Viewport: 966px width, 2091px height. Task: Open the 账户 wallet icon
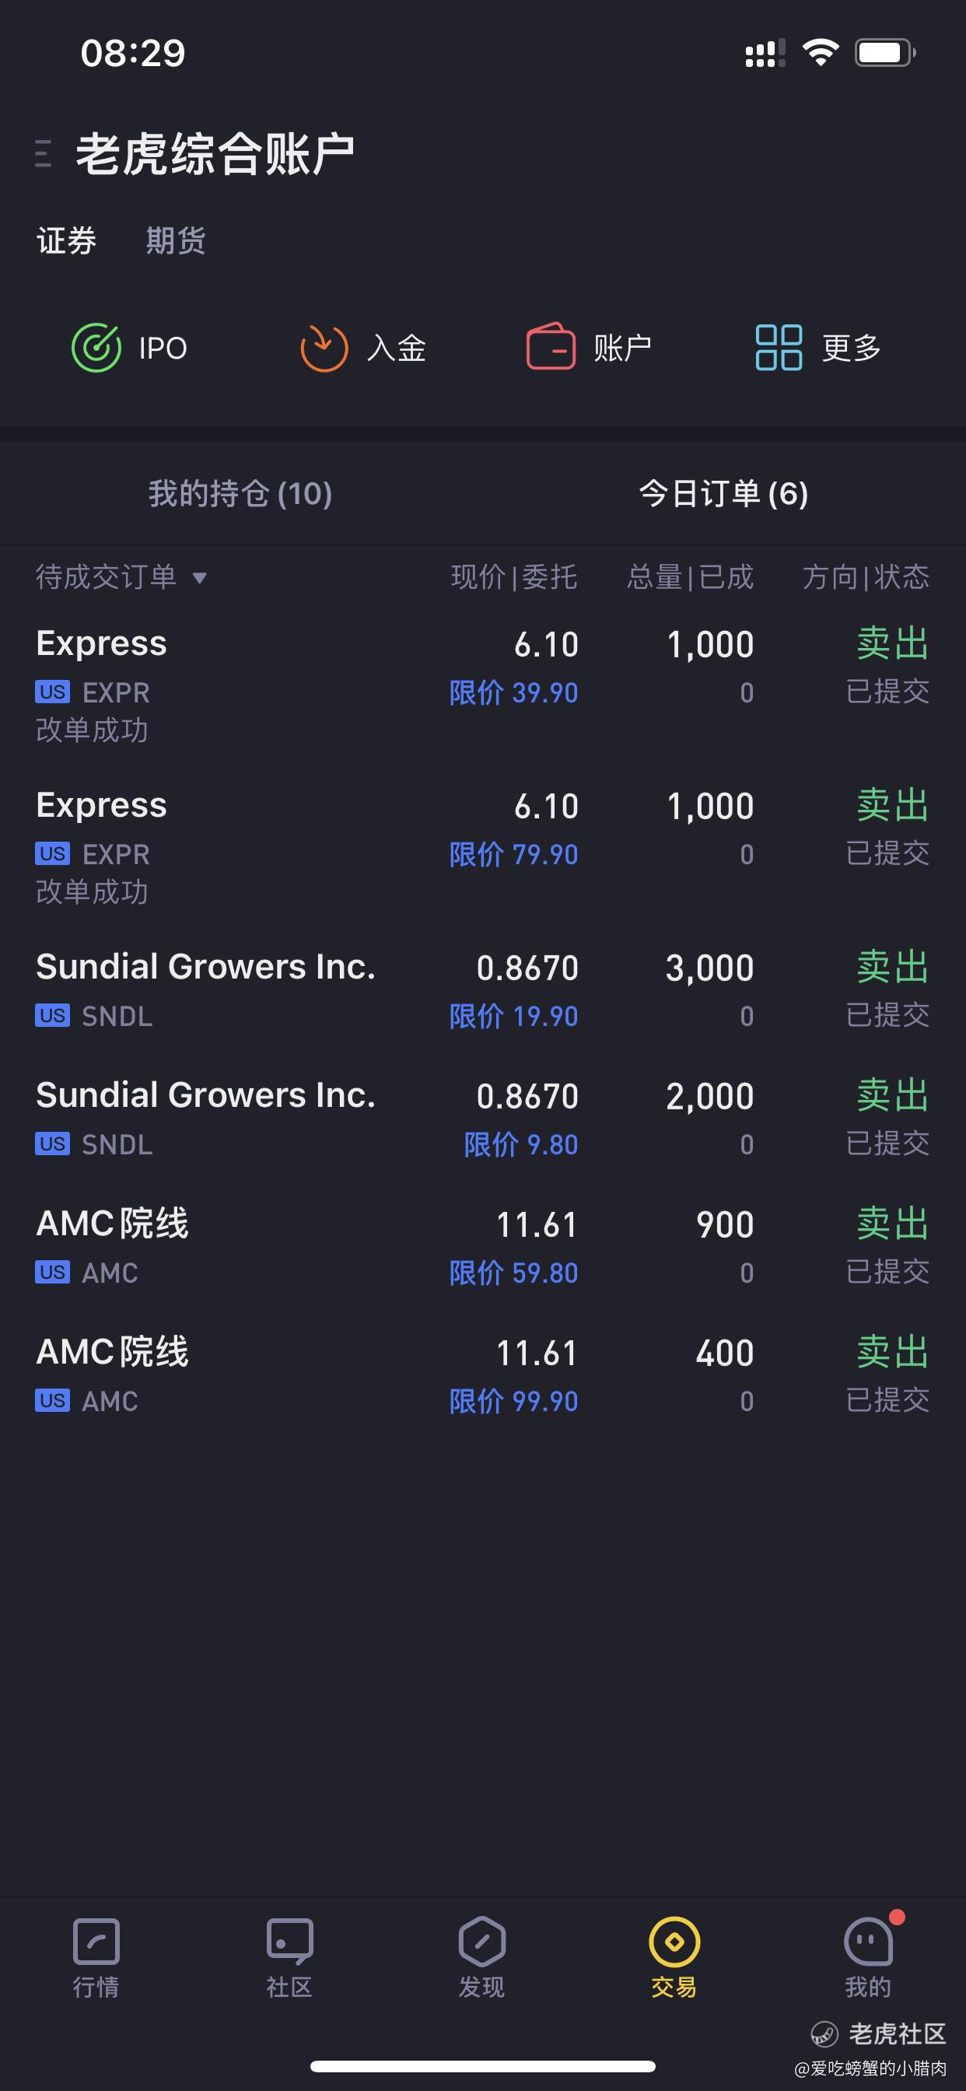(551, 347)
